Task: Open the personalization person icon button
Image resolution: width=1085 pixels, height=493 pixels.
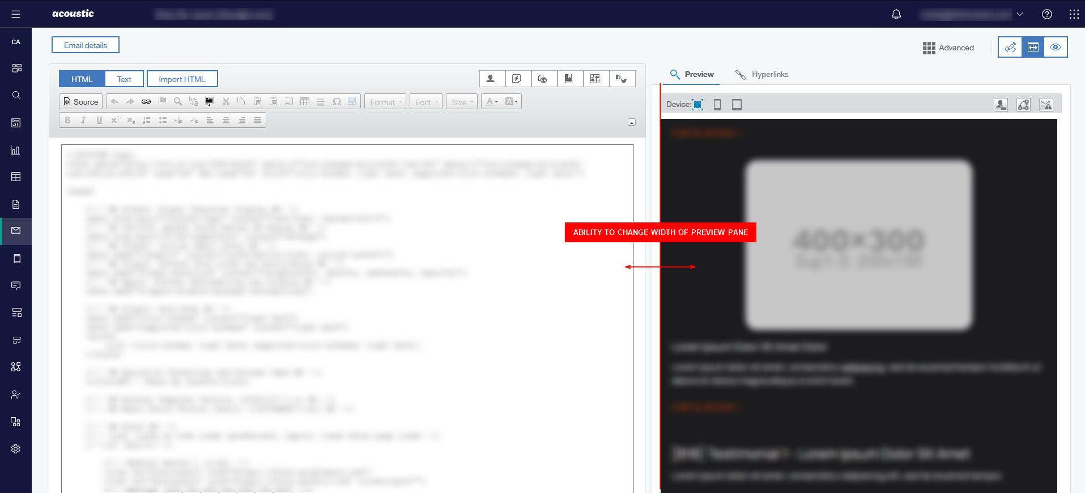Action: (x=491, y=79)
